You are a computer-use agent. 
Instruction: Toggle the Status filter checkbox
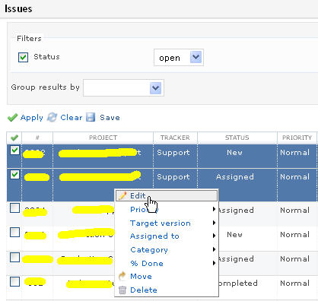point(23,57)
